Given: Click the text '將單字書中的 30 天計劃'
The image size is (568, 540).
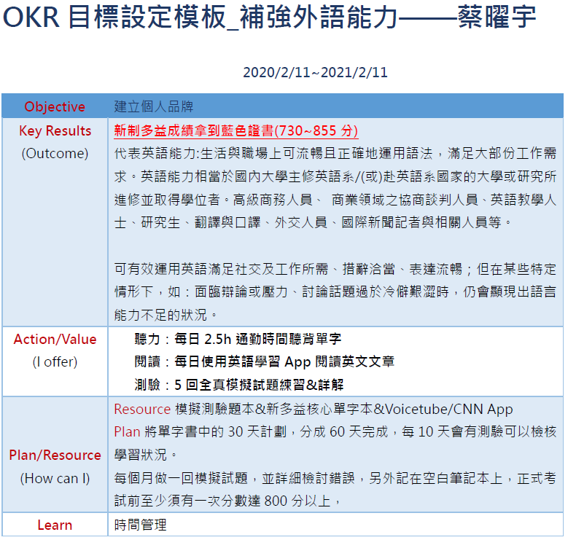Looking at the screenshot, I should tap(216, 432).
